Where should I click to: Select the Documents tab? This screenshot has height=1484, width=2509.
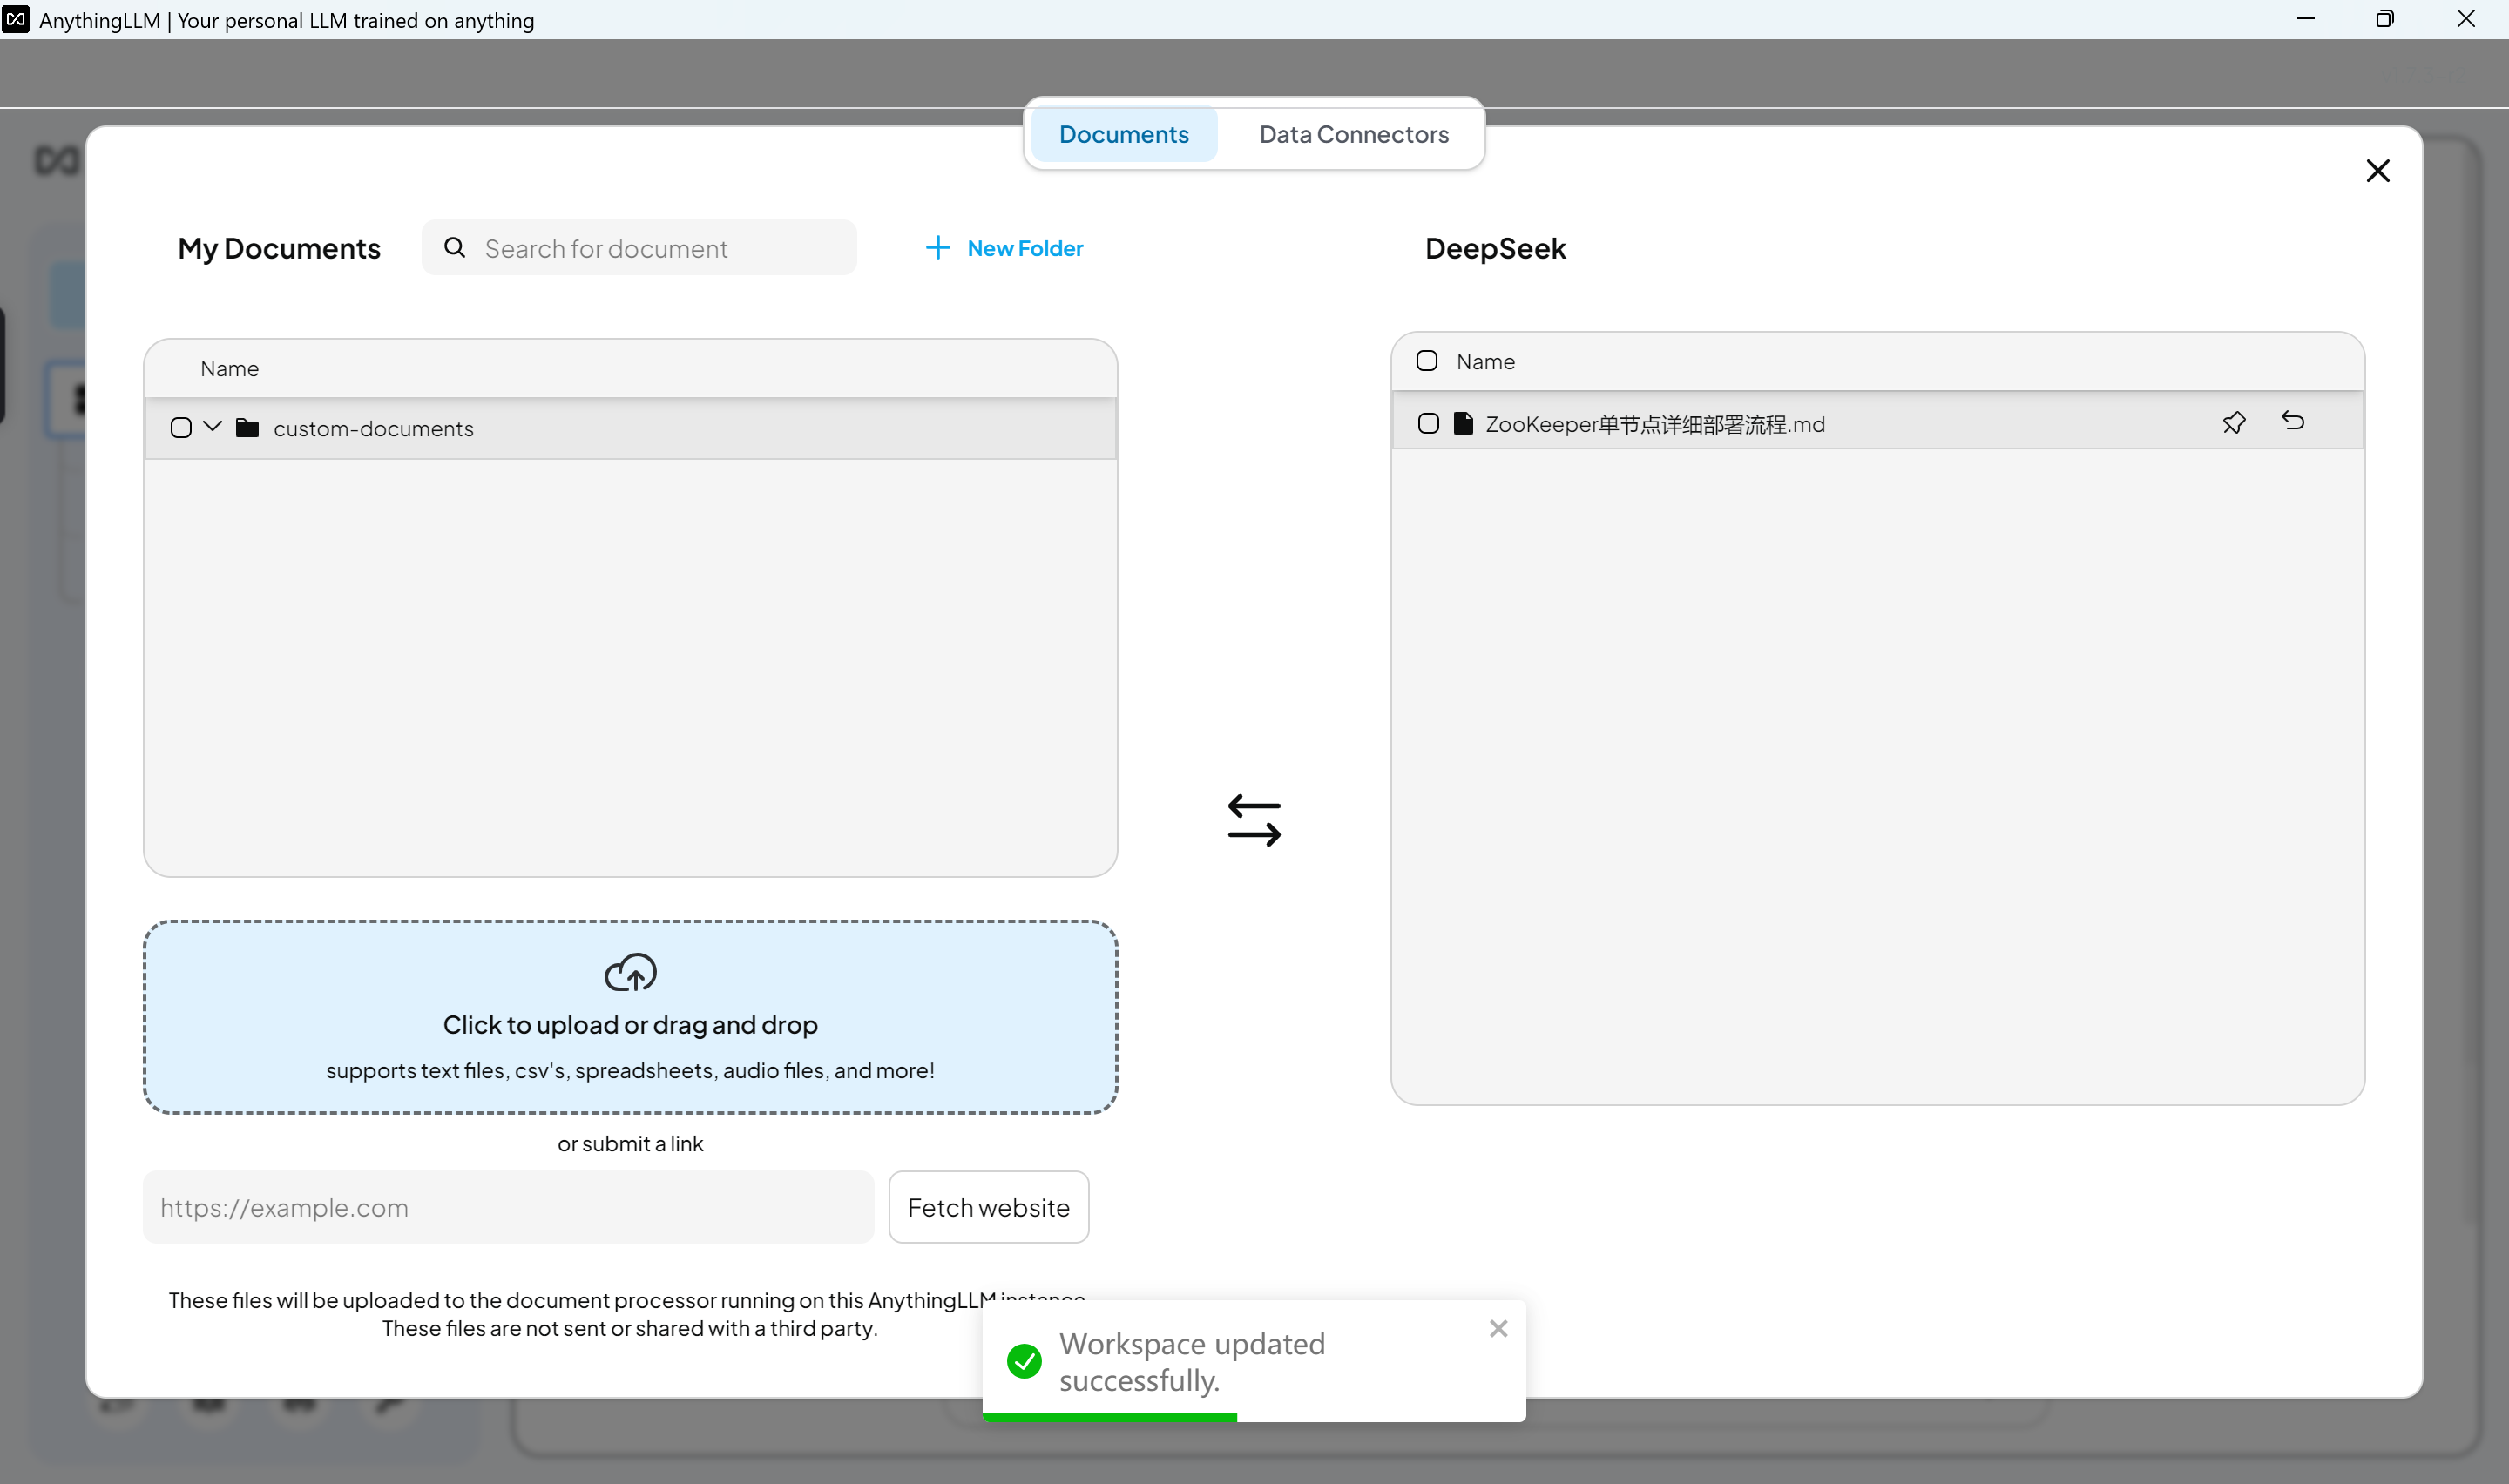pos(1123,134)
